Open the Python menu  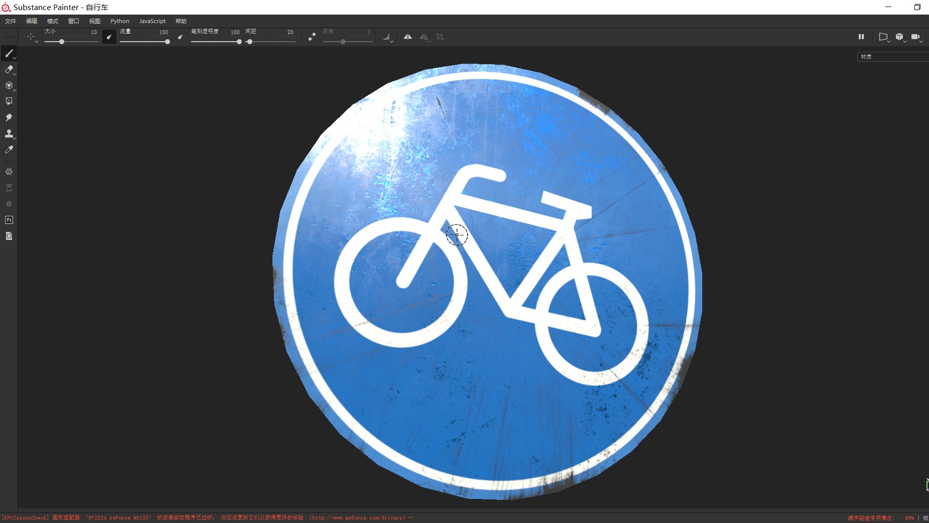click(x=120, y=21)
